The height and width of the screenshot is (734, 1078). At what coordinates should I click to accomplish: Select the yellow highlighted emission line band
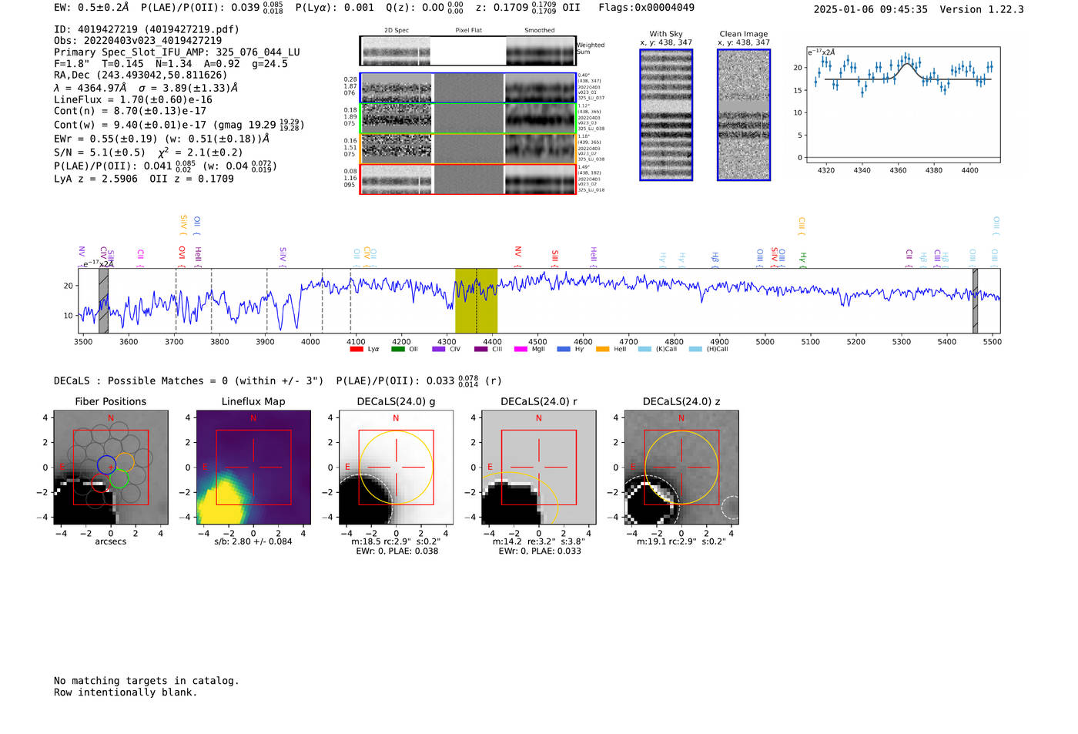(476, 300)
